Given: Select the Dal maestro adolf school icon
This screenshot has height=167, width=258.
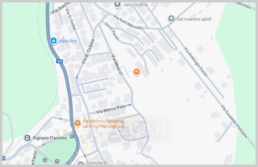Looking at the screenshot, I should (172, 19).
